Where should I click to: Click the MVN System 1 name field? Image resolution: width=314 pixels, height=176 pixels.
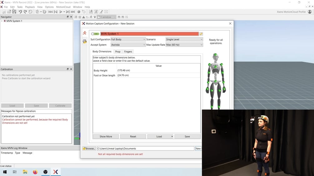point(149,34)
